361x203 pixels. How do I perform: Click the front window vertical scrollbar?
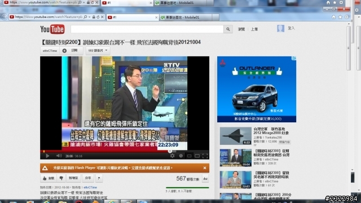[x=349, y=48]
